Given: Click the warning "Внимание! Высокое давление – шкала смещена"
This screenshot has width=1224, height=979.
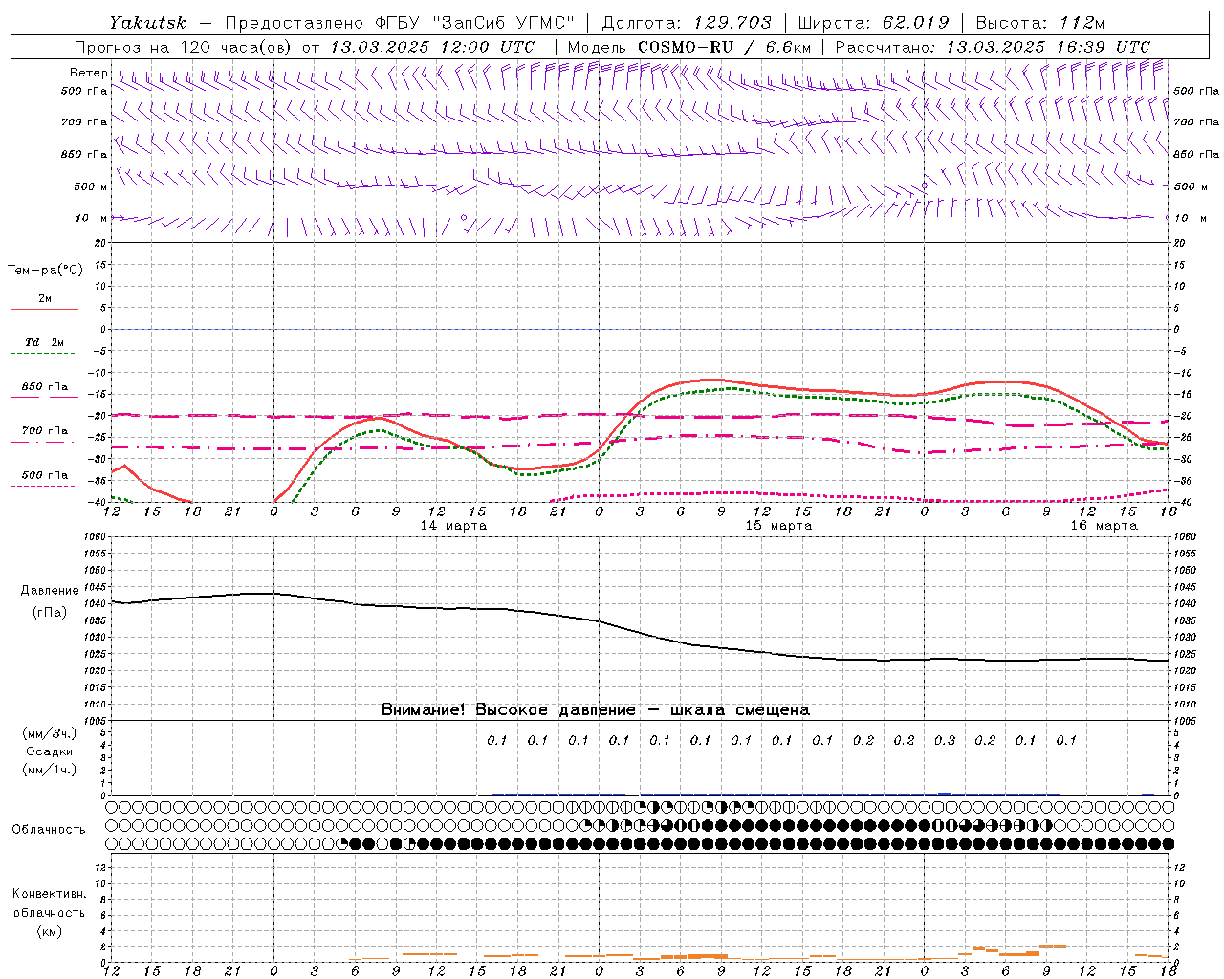Looking at the screenshot, I should [596, 709].
